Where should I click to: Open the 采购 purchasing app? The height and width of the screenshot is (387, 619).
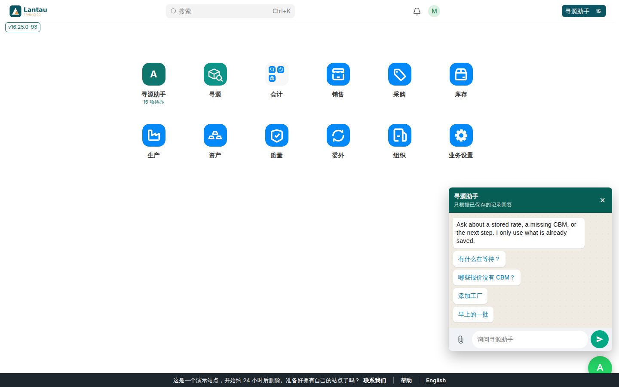pos(399,74)
